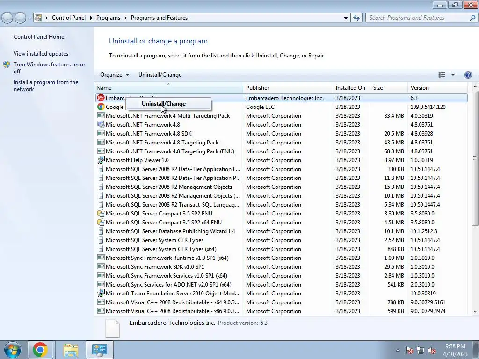
Task: Select Microsoft Sync Framework Runtime v1.0 SP1 (x64)
Action: pyautogui.click(x=281, y=258)
